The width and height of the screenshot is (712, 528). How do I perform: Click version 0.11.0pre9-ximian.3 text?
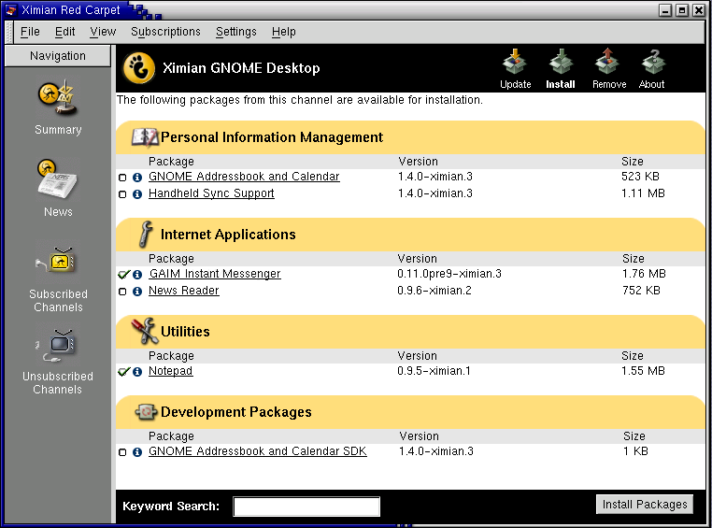point(449,274)
